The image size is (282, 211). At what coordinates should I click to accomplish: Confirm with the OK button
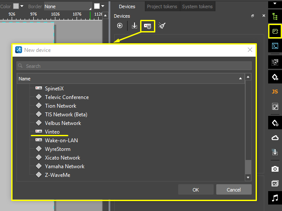coord(195,190)
